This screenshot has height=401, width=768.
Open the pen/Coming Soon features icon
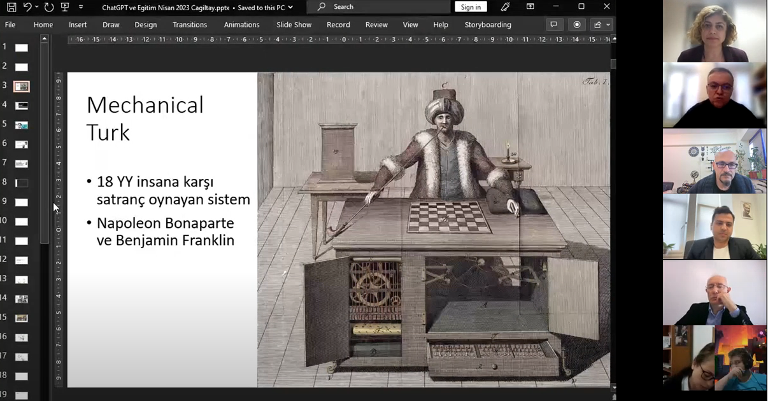pos(506,7)
